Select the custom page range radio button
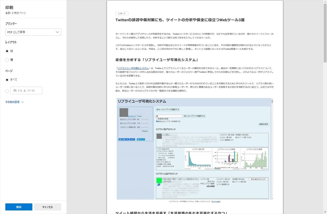Screen dimensions: 327x214 click(7, 91)
